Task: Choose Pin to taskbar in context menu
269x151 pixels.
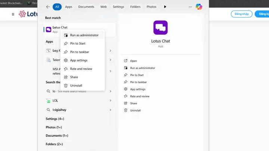Action: point(83,52)
